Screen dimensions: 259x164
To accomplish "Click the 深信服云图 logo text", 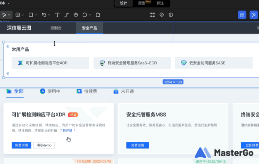I will tap(19, 28).
